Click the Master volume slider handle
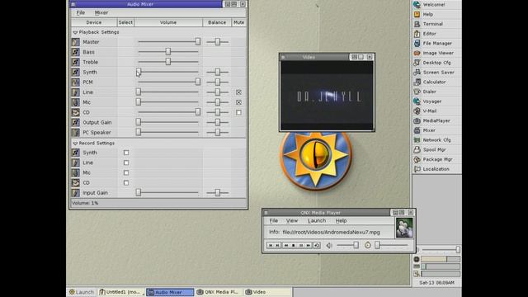Screen dimensions: 528x297 click(198, 42)
